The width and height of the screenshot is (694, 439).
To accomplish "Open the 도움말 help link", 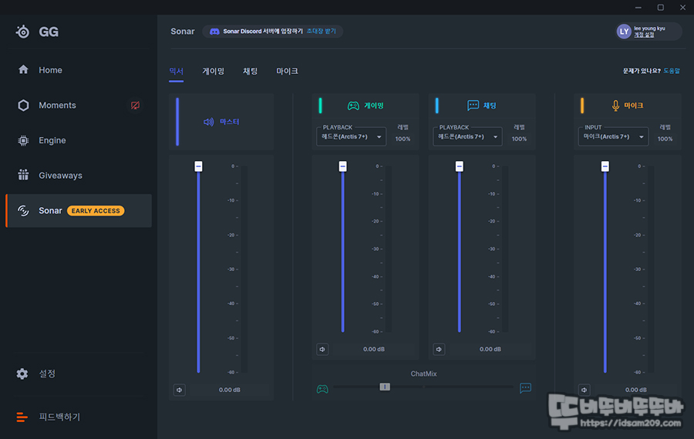I will (672, 71).
